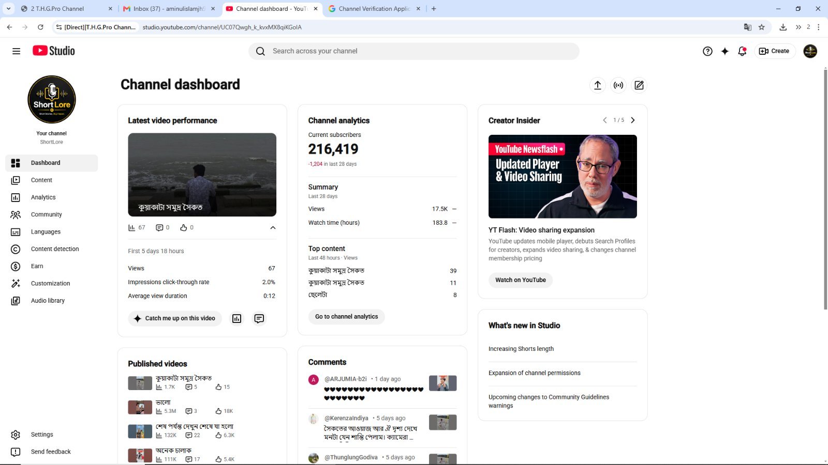828x465 pixels.
Task: Open ShortLore channel profile picture
Action: 52,100
